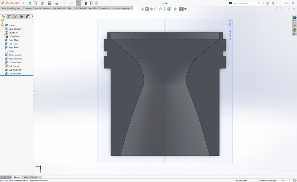This screenshot has width=297, height=182.
Task: Toggle the Section View button
Action: coord(181,9)
